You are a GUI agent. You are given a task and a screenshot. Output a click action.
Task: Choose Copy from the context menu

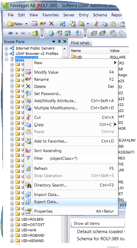pos(71,125)
